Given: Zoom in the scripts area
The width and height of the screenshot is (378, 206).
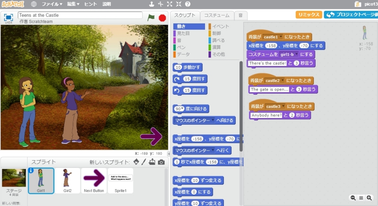Looking at the screenshot, I should (x=369, y=198).
